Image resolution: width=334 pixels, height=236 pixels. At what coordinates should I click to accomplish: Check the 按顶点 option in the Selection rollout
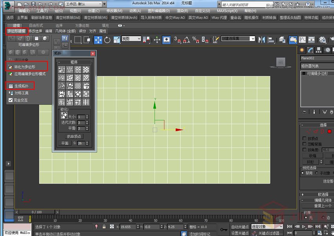305,138
